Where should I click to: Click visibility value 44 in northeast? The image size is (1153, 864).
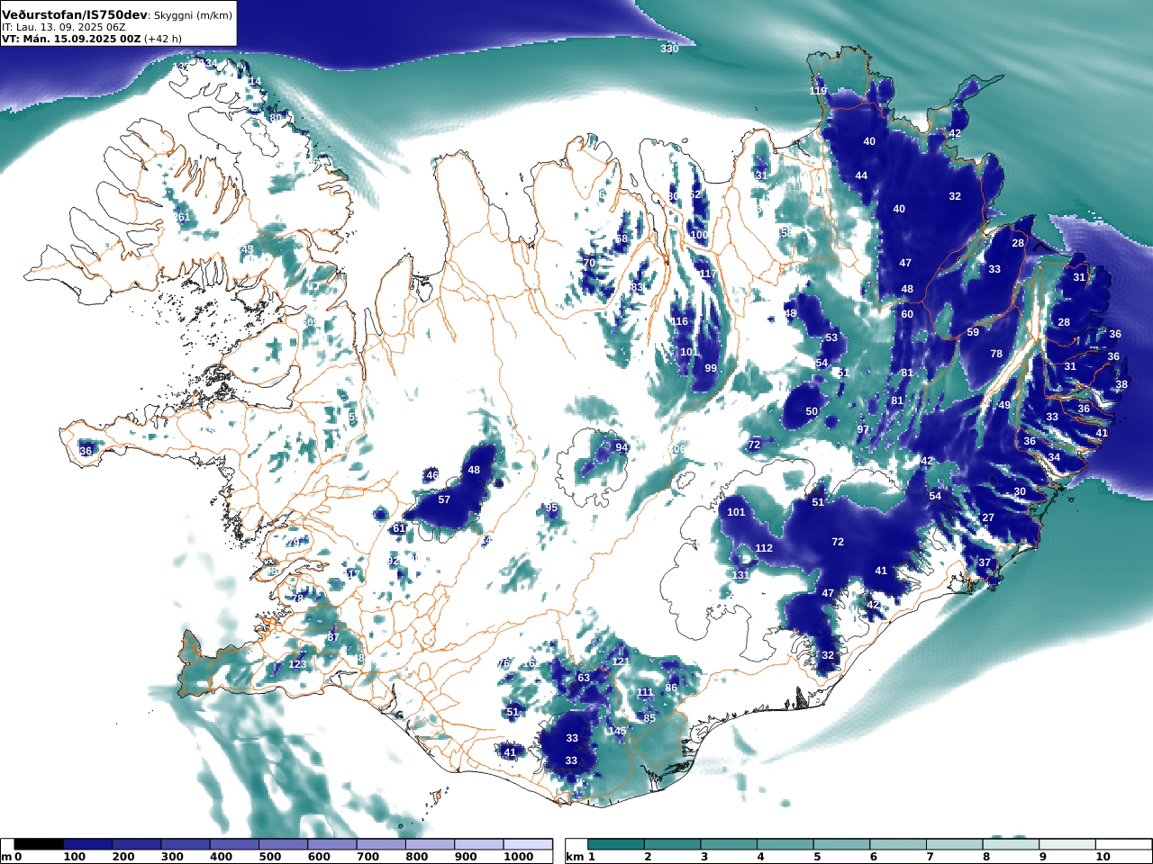[861, 175]
